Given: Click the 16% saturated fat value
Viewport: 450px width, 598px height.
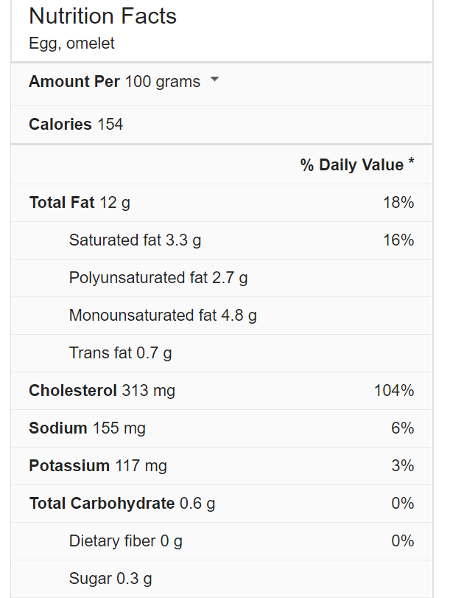Looking at the screenshot, I should tap(398, 240).
